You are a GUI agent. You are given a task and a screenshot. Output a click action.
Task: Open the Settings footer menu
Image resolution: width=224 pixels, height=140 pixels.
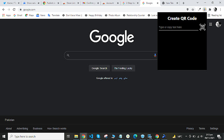tap(214, 128)
